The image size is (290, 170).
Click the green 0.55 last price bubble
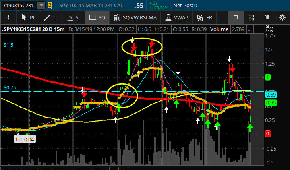(x=271, y=102)
